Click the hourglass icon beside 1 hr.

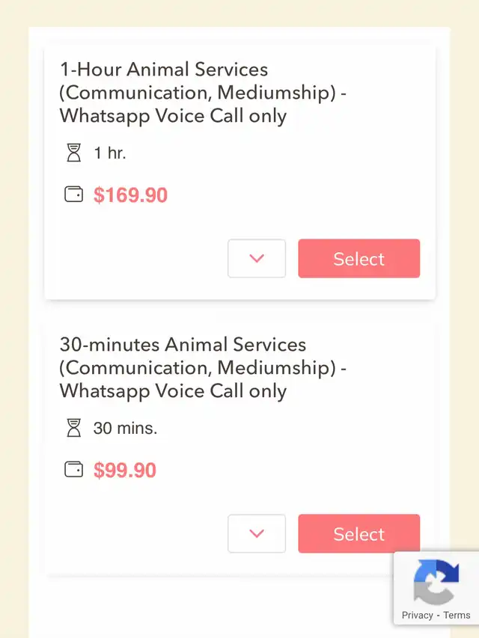pos(73,153)
